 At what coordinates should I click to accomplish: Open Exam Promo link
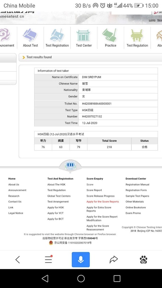(133, 213)
